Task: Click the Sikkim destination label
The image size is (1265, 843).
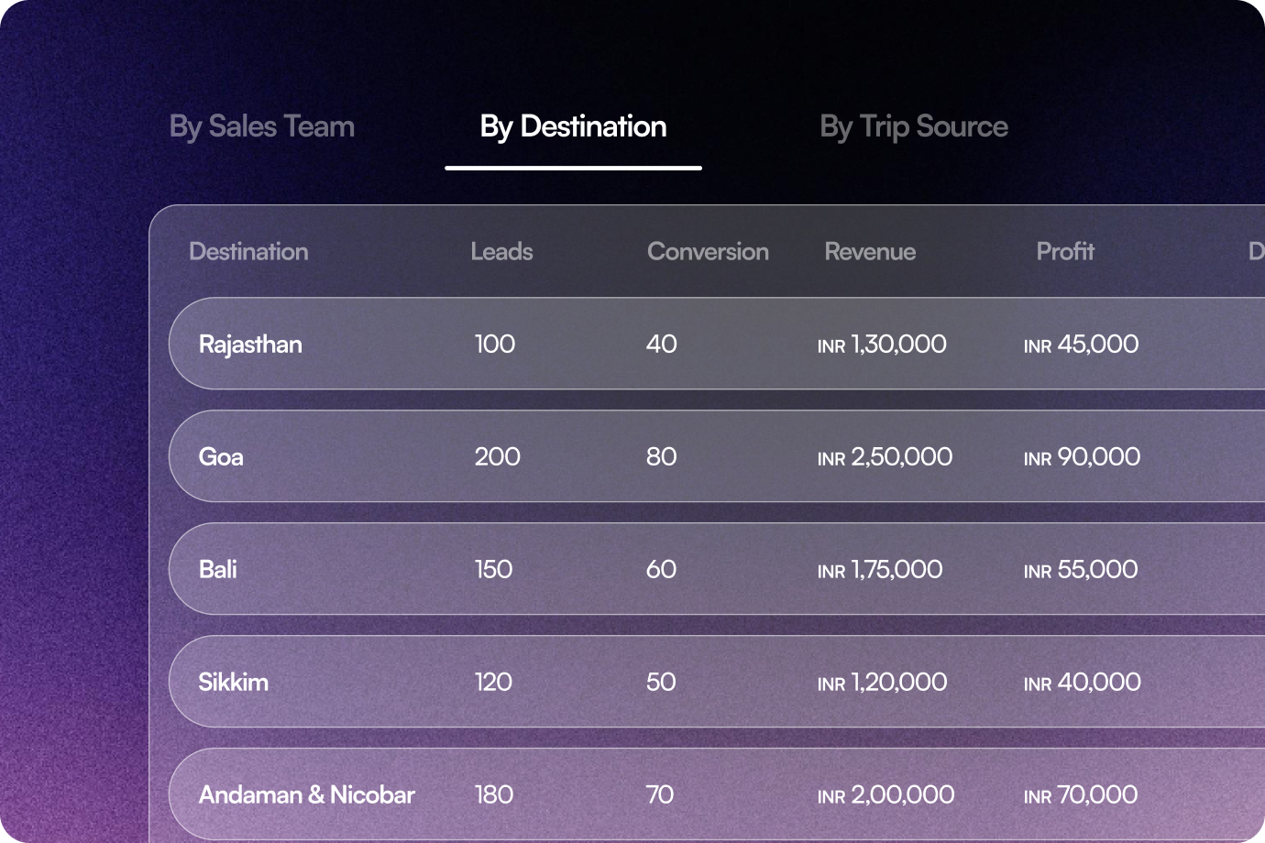Action: click(x=232, y=682)
